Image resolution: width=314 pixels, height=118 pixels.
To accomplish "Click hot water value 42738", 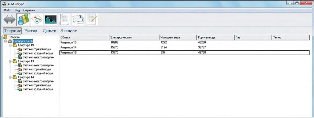I will (202, 53).
